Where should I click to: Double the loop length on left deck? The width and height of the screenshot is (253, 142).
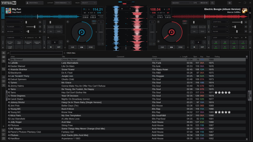(61, 42)
